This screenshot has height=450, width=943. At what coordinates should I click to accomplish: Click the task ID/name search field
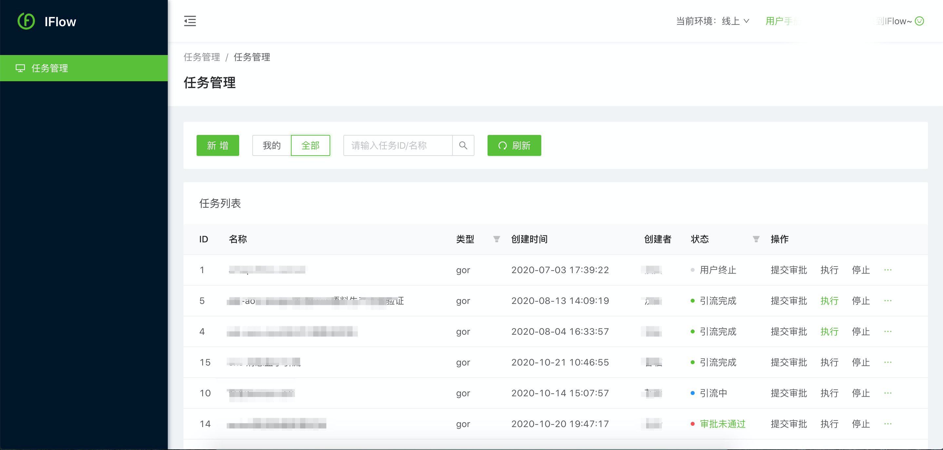pyautogui.click(x=397, y=145)
